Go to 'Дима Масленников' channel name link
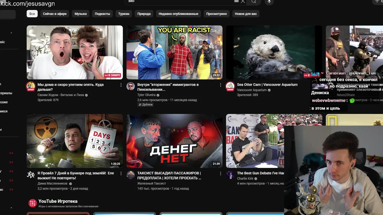Screen dimensions: 383x215 [52, 183]
